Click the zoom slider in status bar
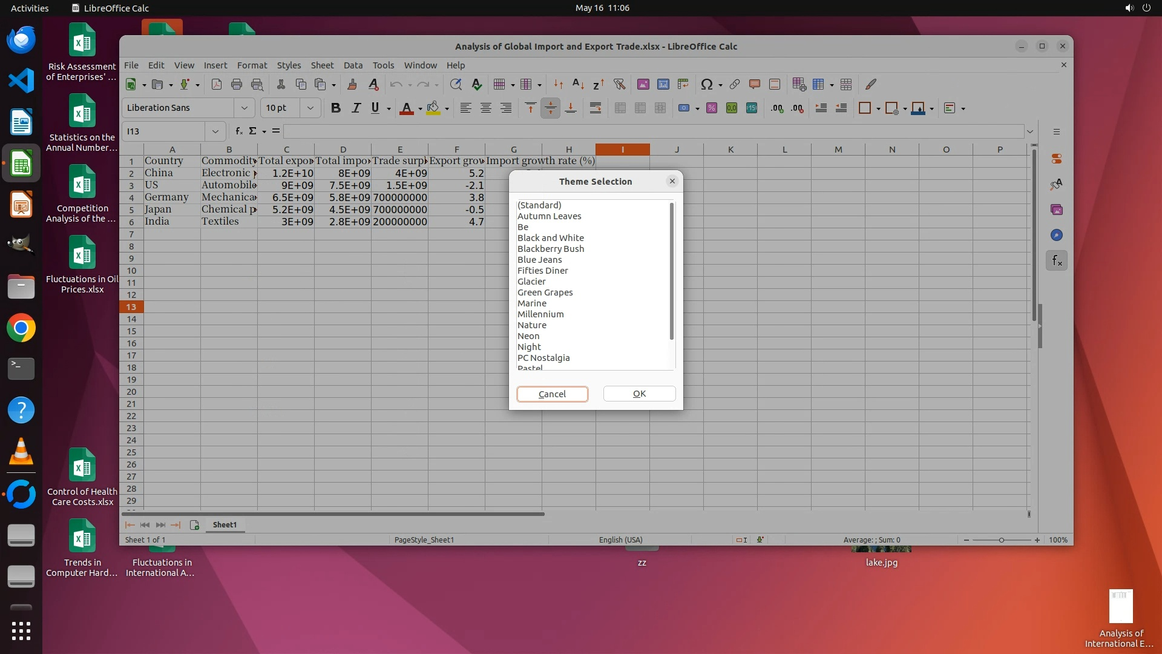1162x654 pixels. 1002,540
